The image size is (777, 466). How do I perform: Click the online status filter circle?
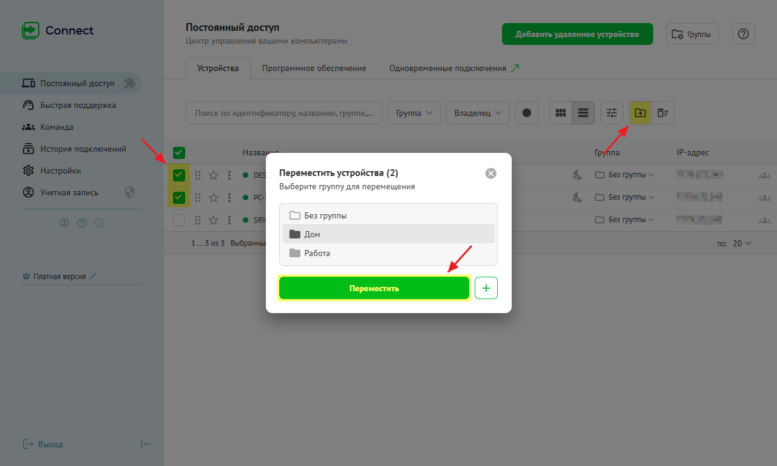coord(527,113)
